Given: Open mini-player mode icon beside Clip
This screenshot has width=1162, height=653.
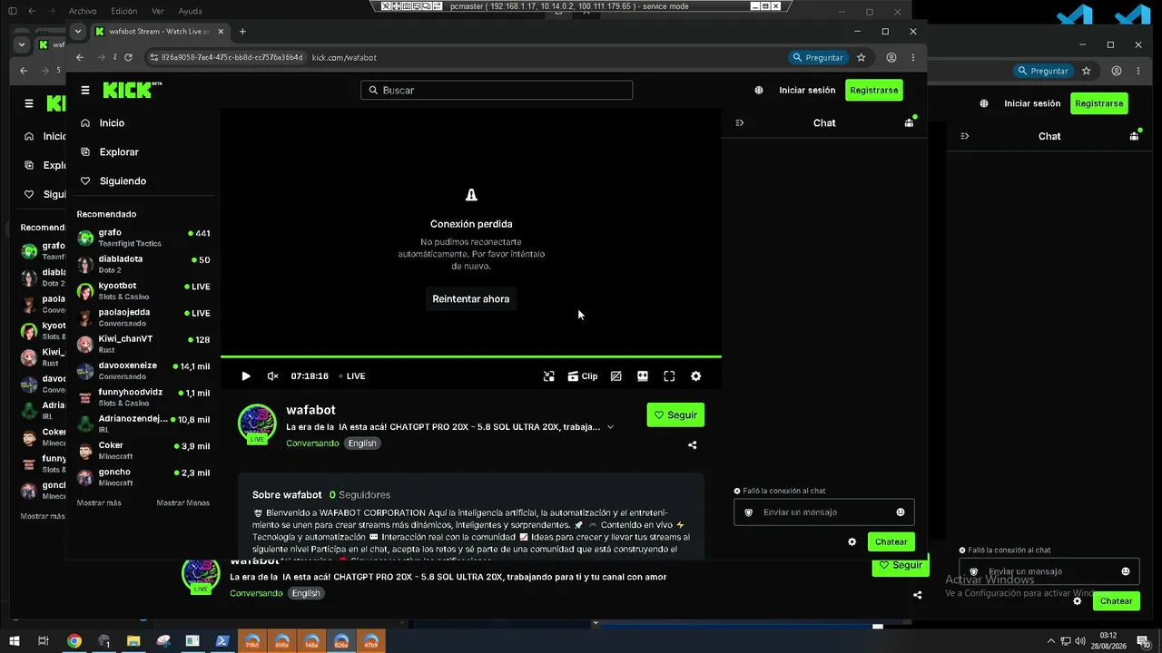Looking at the screenshot, I should pyautogui.click(x=548, y=376).
